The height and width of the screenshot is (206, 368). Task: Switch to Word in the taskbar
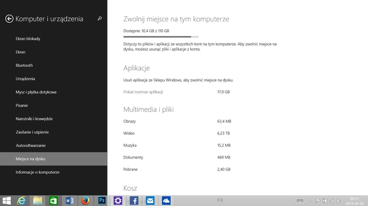70,200
